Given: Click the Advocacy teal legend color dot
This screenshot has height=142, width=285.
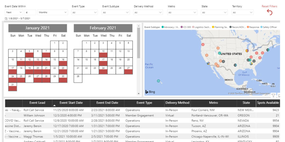Looking at the screenshot, I should click(x=163, y=27).
